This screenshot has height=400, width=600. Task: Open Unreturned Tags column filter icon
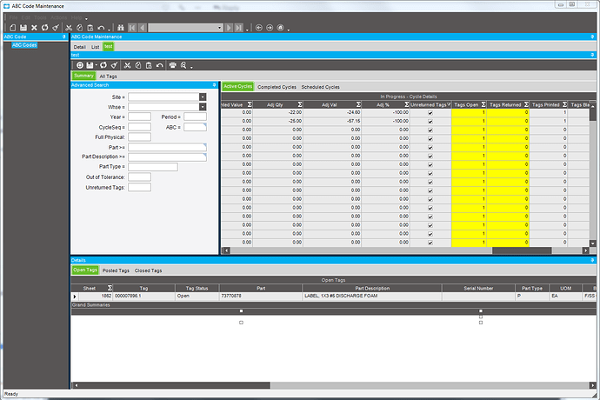(449, 104)
